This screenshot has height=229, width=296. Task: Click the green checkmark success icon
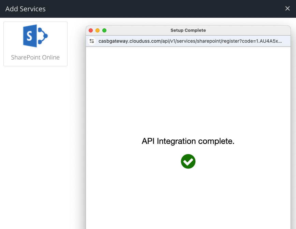(x=188, y=161)
